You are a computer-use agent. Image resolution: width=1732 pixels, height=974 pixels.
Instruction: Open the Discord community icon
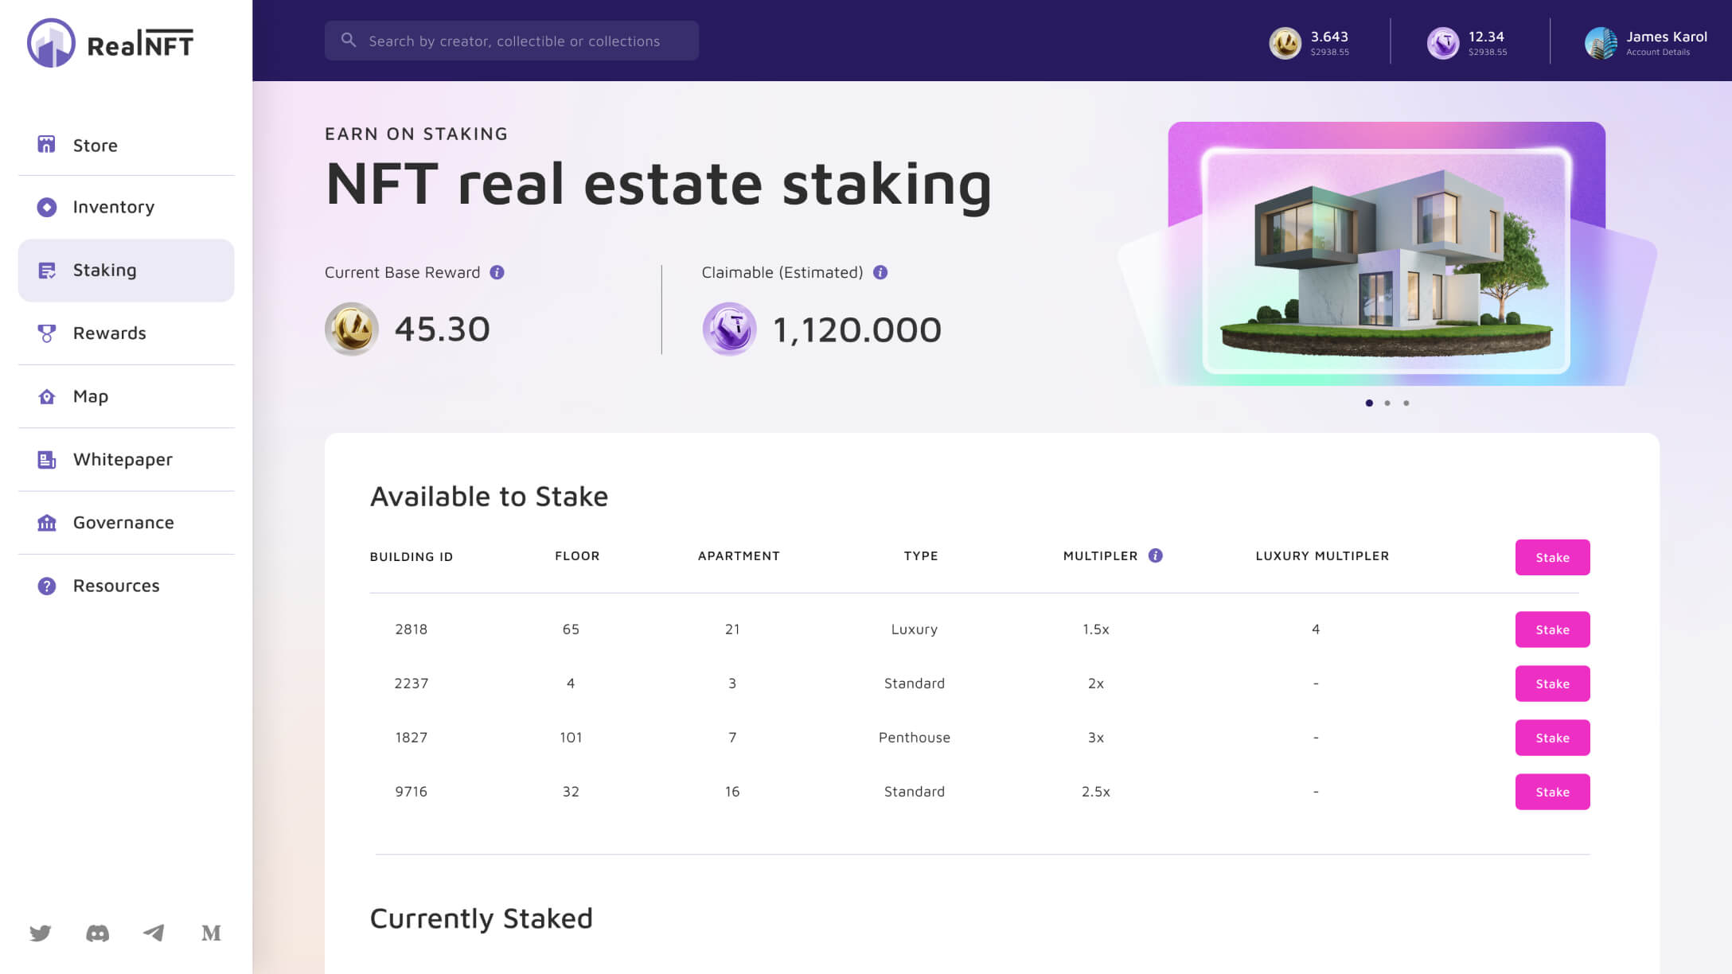pyautogui.click(x=97, y=933)
